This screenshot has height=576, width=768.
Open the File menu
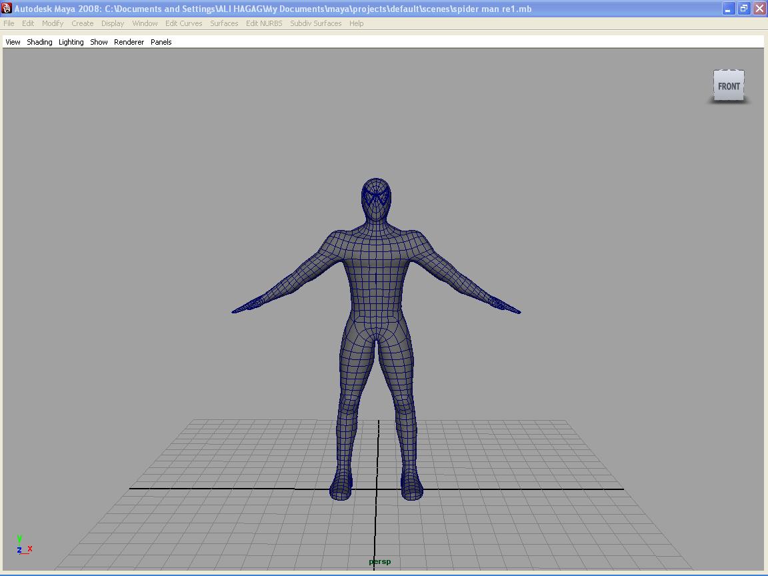[x=9, y=23]
